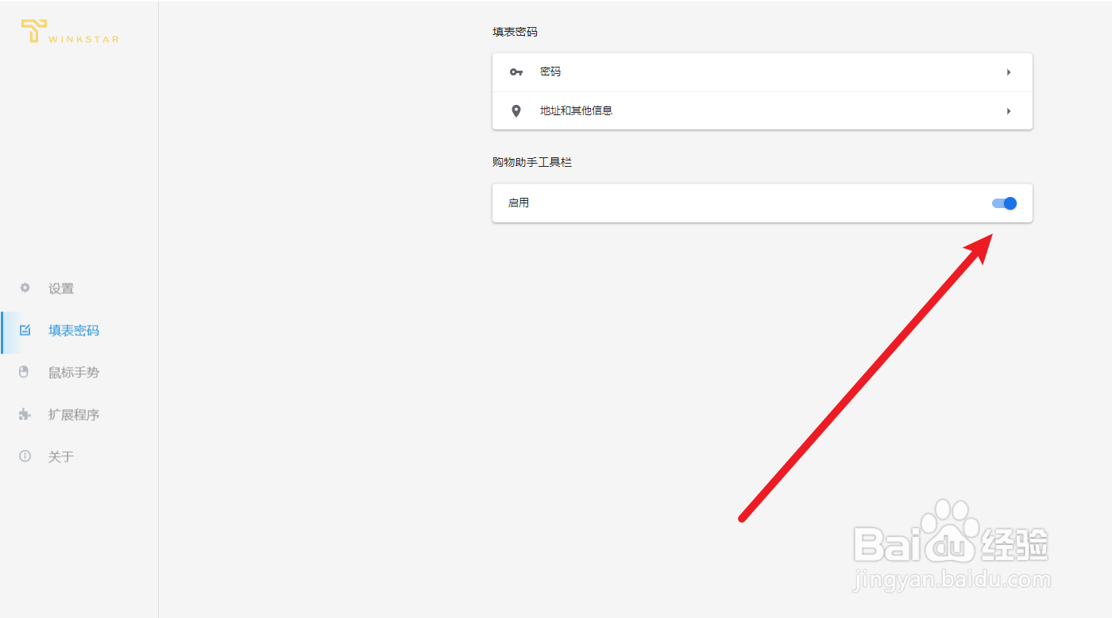Click the location pin icon in 地址和其他信息 row
This screenshot has width=1112, height=618.
(x=516, y=111)
